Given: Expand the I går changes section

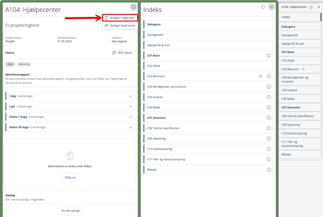Looking at the screenshot, I should point(70,107).
